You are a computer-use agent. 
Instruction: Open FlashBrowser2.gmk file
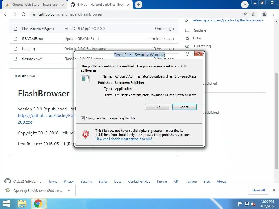(x=38, y=29)
